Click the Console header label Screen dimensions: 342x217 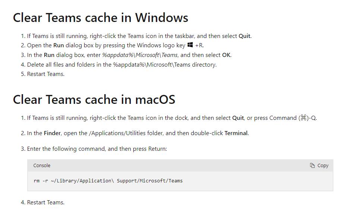tap(42, 166)
